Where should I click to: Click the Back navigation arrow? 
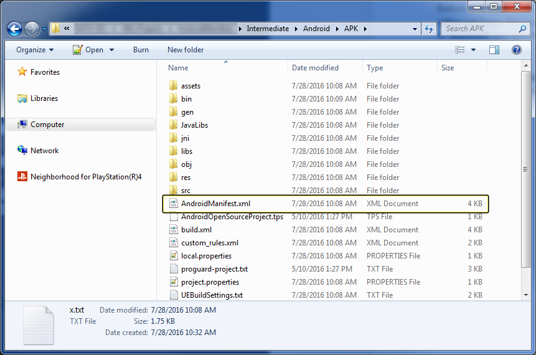click(x=15, y=29)
